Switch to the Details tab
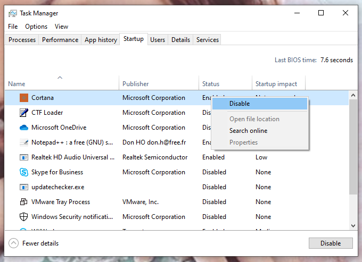 pos(180,40)
